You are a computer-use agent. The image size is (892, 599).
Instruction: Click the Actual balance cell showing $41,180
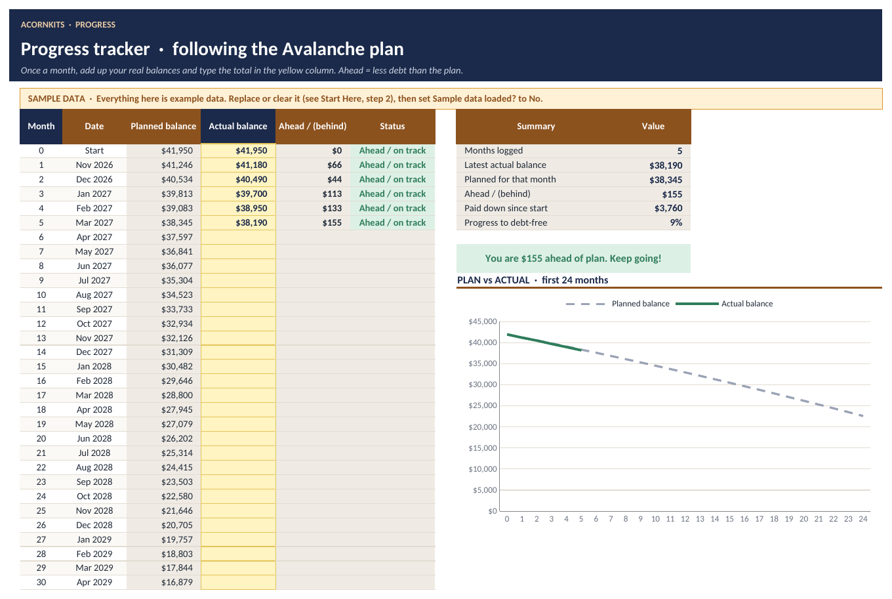tap(238, 165)
